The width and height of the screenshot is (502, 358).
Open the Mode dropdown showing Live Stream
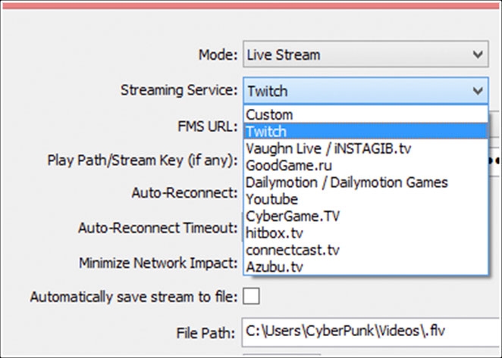point(365,54)
